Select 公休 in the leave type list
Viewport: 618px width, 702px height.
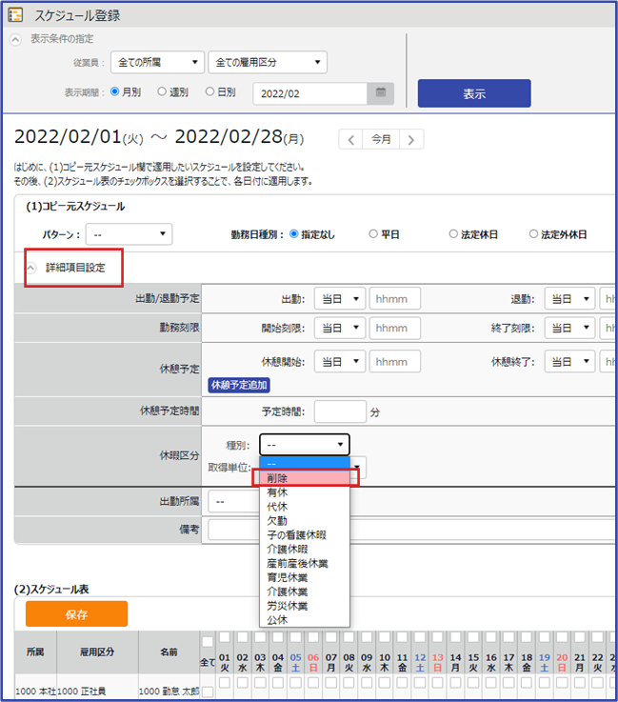(x=305, y=620)
